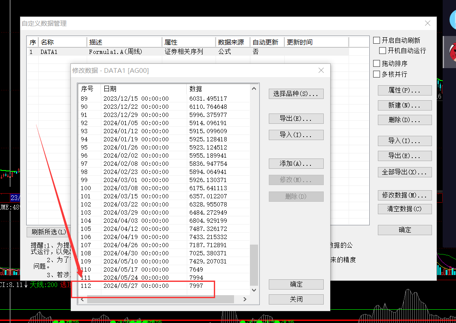The height and width of the screenshot is (323, 456).
Task: Open the 属性(P)... dialog
Action: click(x=404, y=90)
